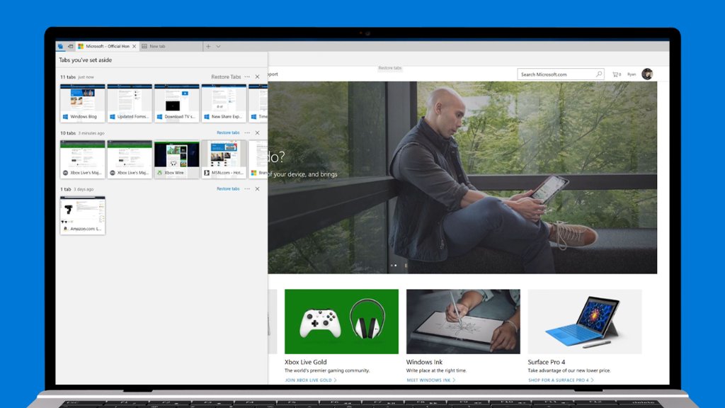
Task: Open the shopping cart icon
Action: coord(617,74)
